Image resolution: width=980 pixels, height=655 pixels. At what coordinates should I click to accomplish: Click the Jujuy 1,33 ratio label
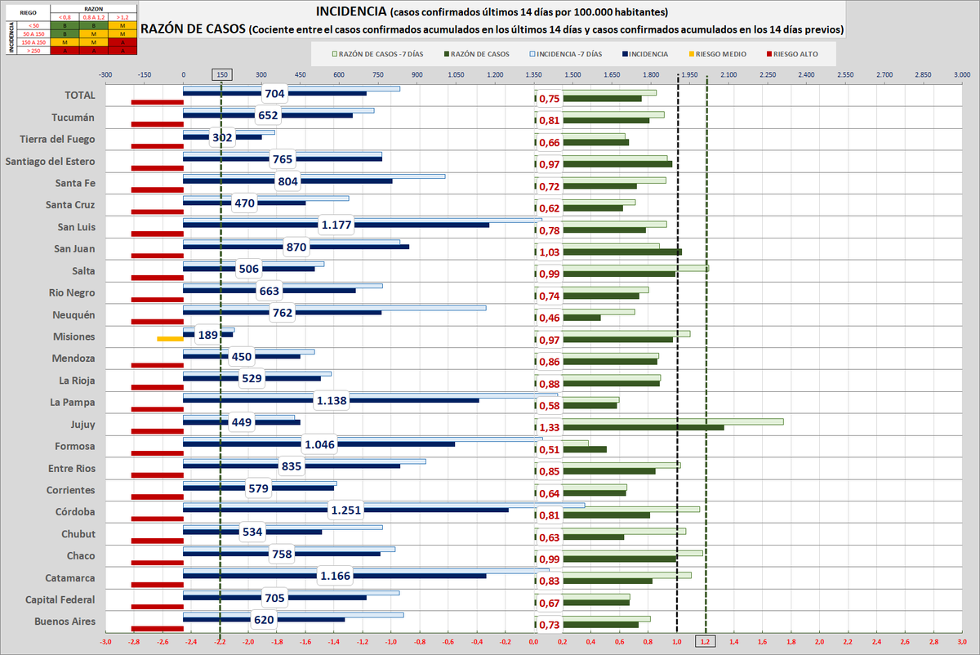[549, 427]
